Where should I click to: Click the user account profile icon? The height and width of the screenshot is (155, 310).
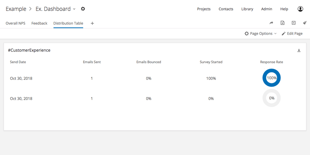click(300, 9)
